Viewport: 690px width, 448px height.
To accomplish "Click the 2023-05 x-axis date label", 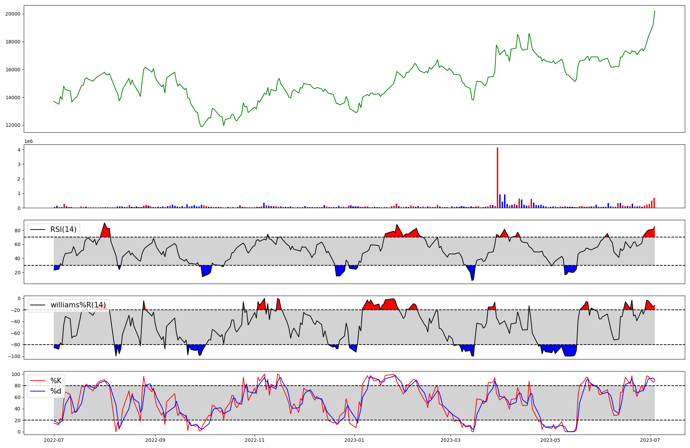I will click(550, 440).
